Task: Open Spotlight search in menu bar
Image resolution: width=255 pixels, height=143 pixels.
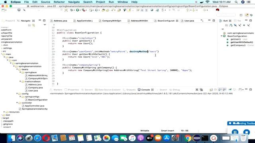Action: click(x=236, y=2)
